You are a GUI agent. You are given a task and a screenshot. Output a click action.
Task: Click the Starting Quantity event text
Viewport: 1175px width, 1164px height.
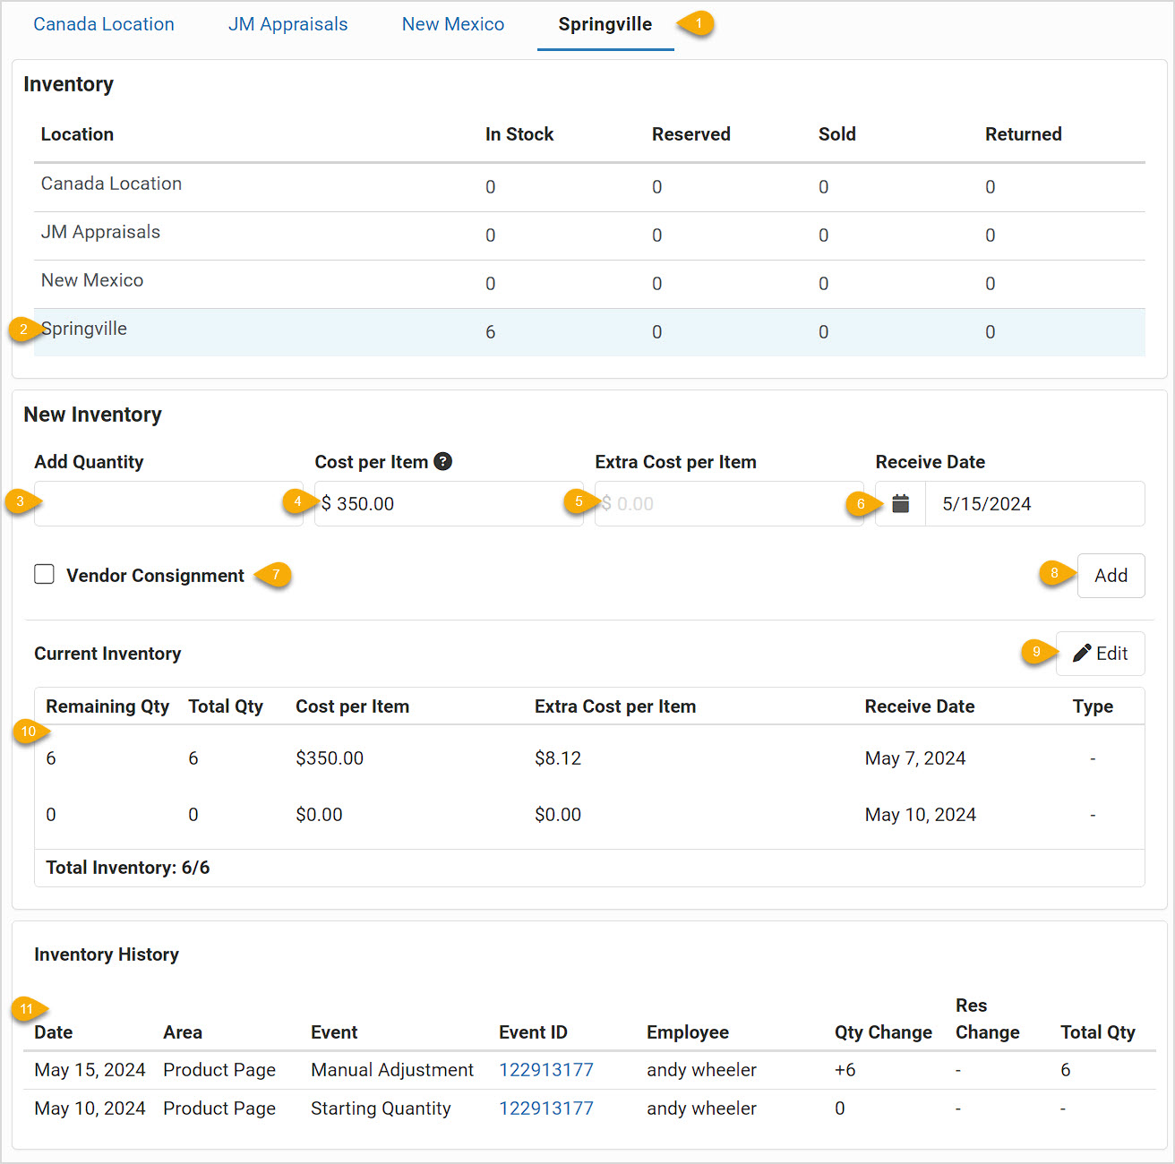click(381, 1108)
